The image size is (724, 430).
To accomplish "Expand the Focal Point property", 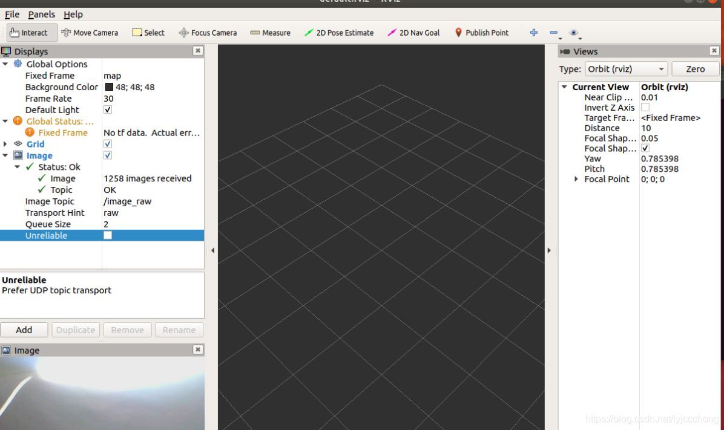I will [576, 179].
